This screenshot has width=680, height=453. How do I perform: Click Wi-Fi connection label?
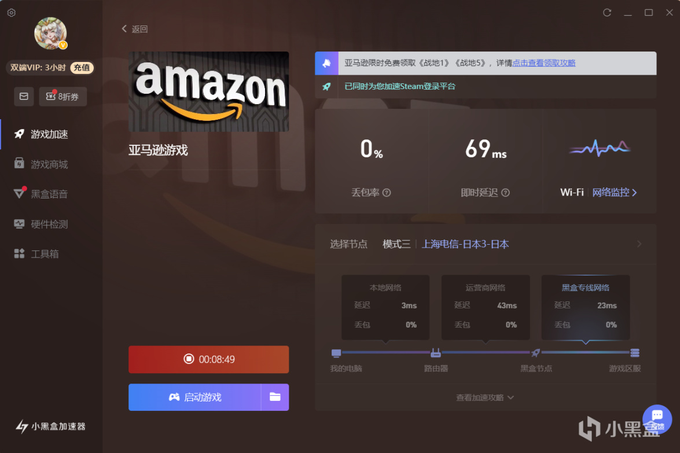(572, 193)
